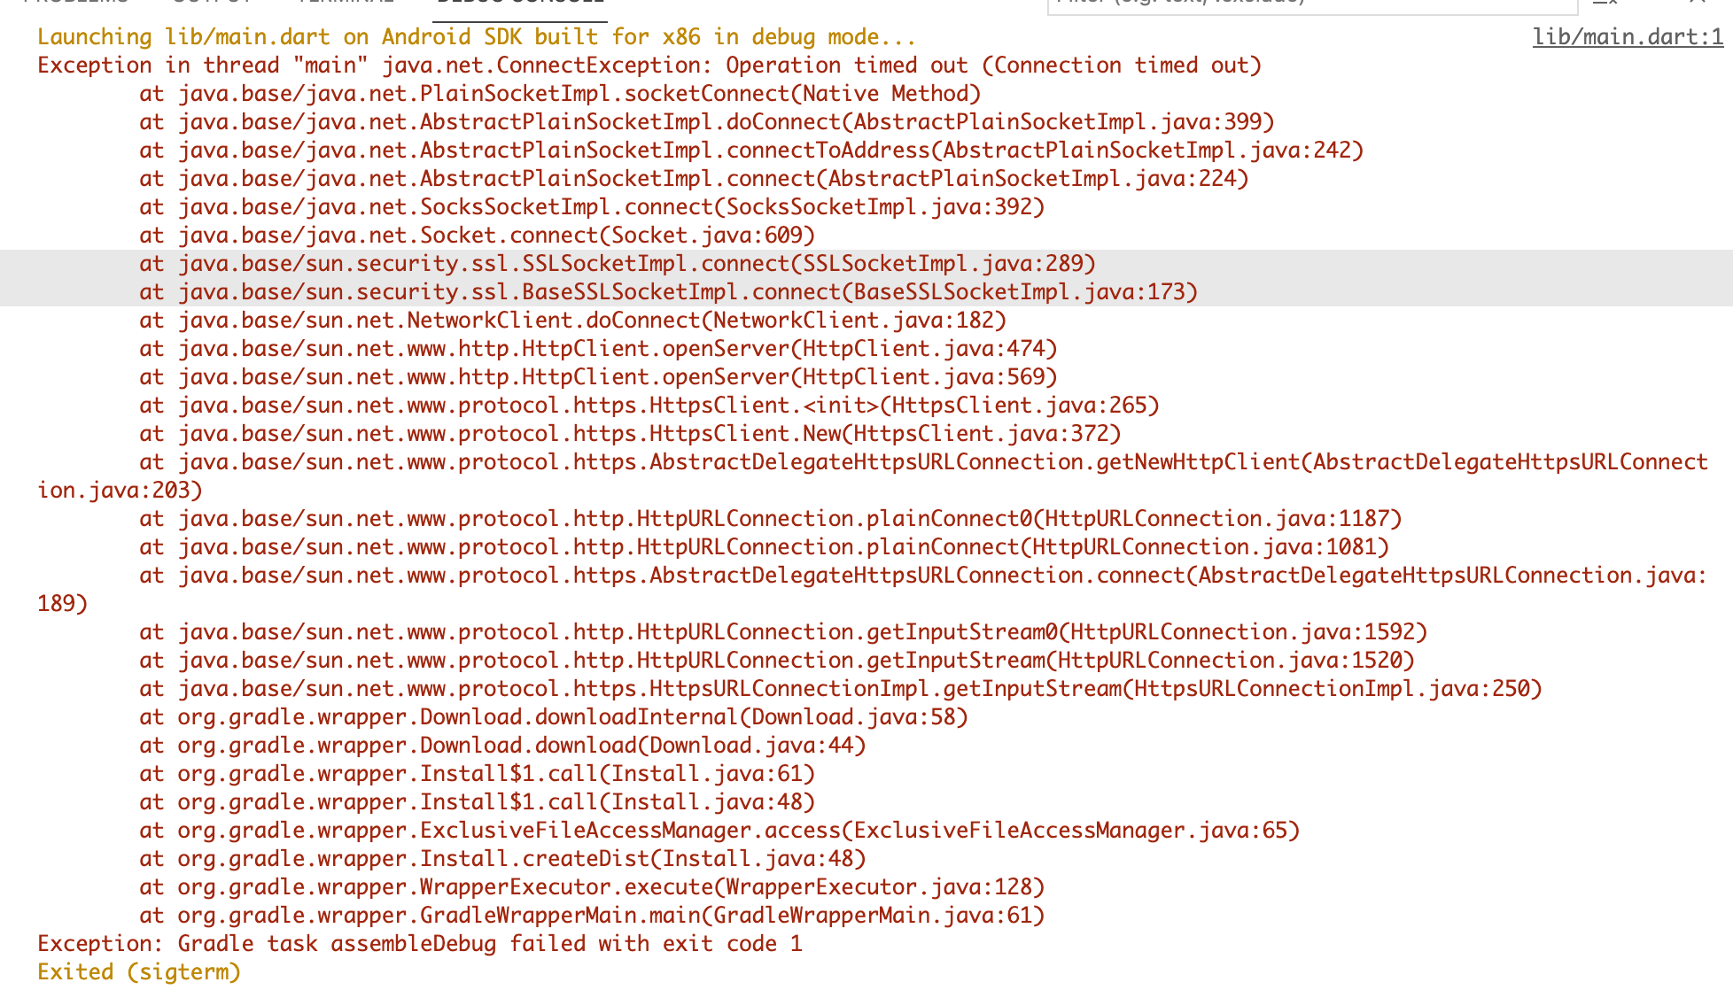Select the HttpURLConnection.java:1520 getInputStream line
This screenshot has width=1733, height=990.
pos(777,661)
